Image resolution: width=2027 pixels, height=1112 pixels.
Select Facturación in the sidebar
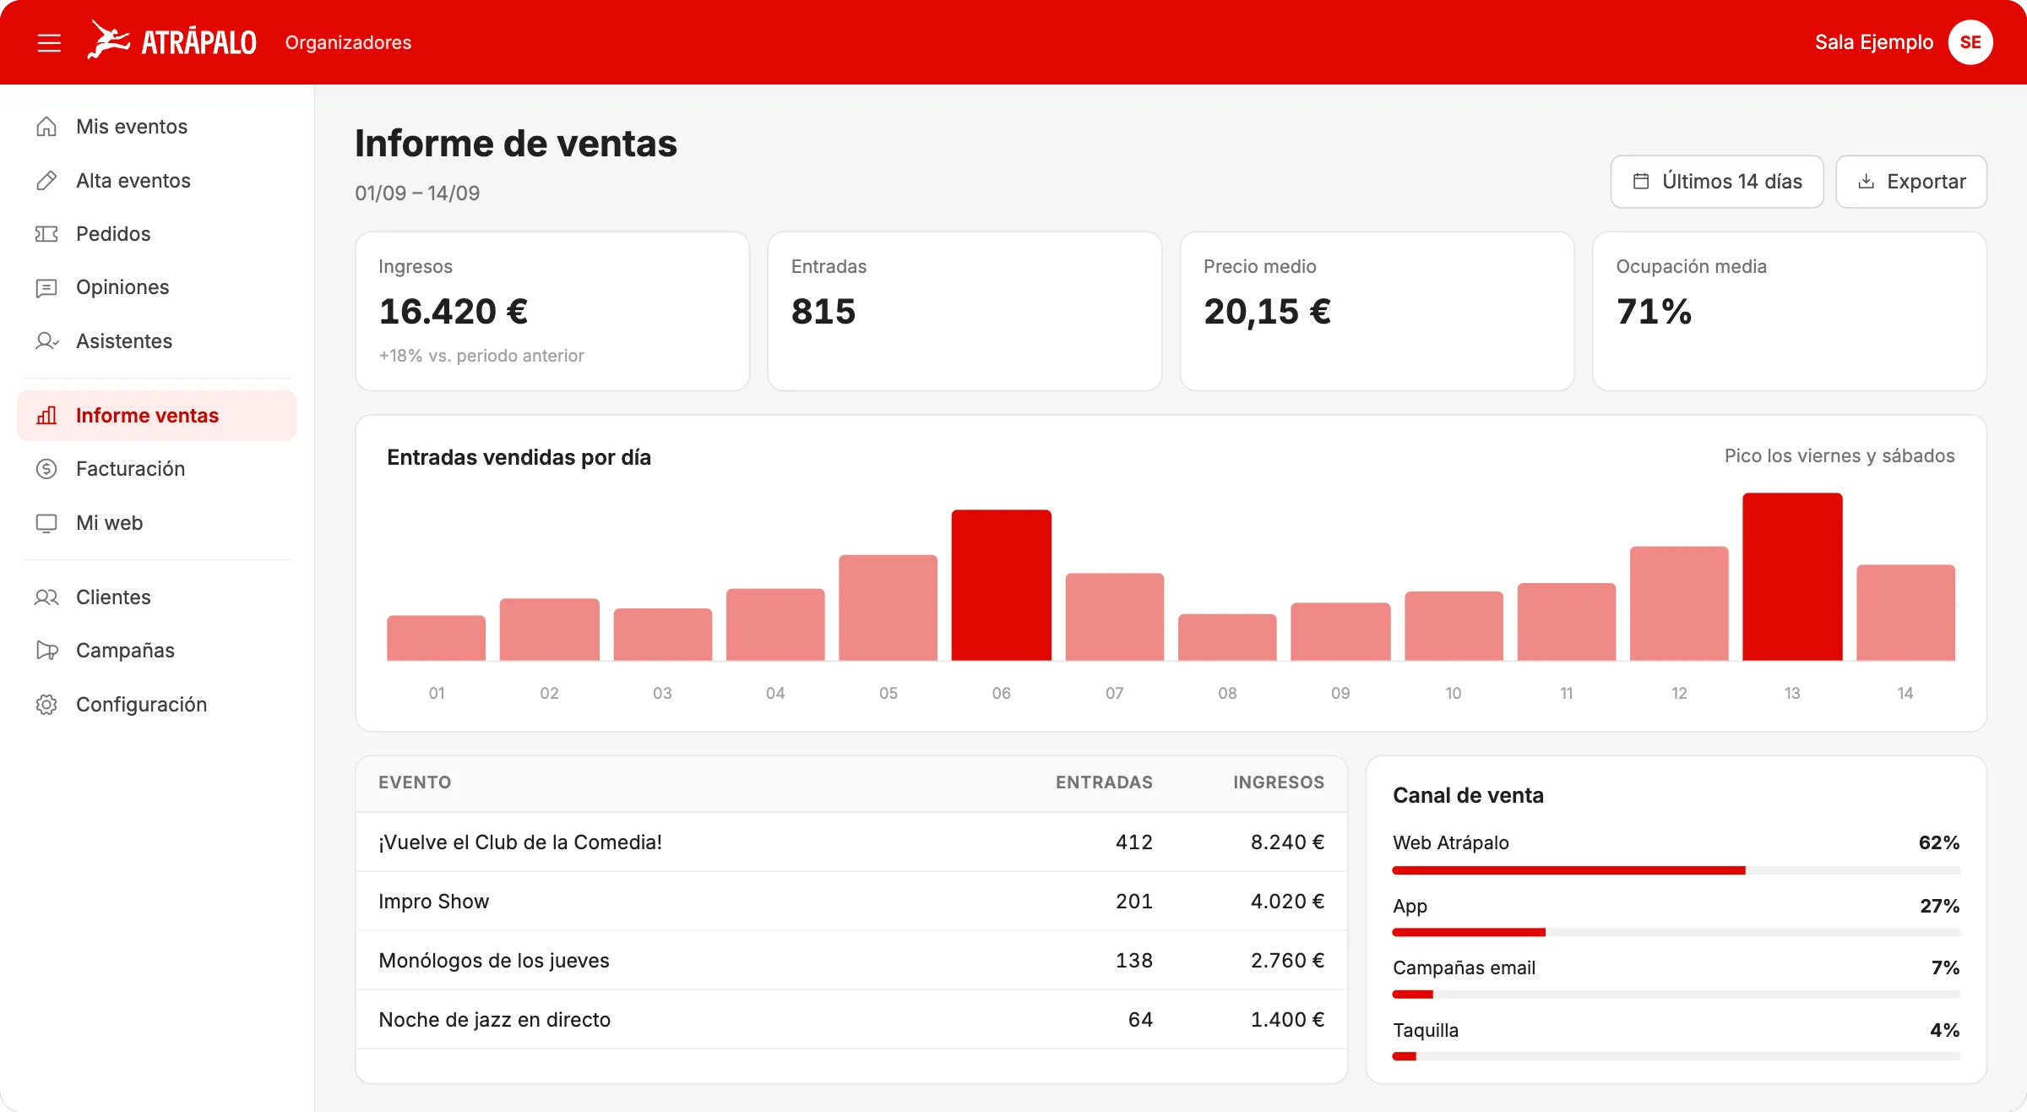(x=157, y=469)
